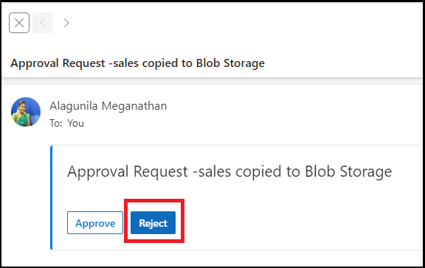Image resolution: width=425 pixels, height=268 pixels.
Task: Open Alagunila Meganathan's profile picture
Action: click(26, 112)
